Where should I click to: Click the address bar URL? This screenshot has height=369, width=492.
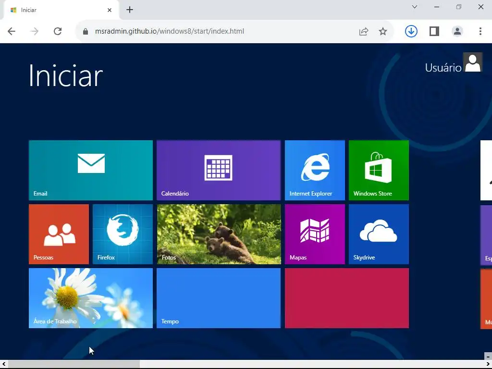[x=170, y=31]
